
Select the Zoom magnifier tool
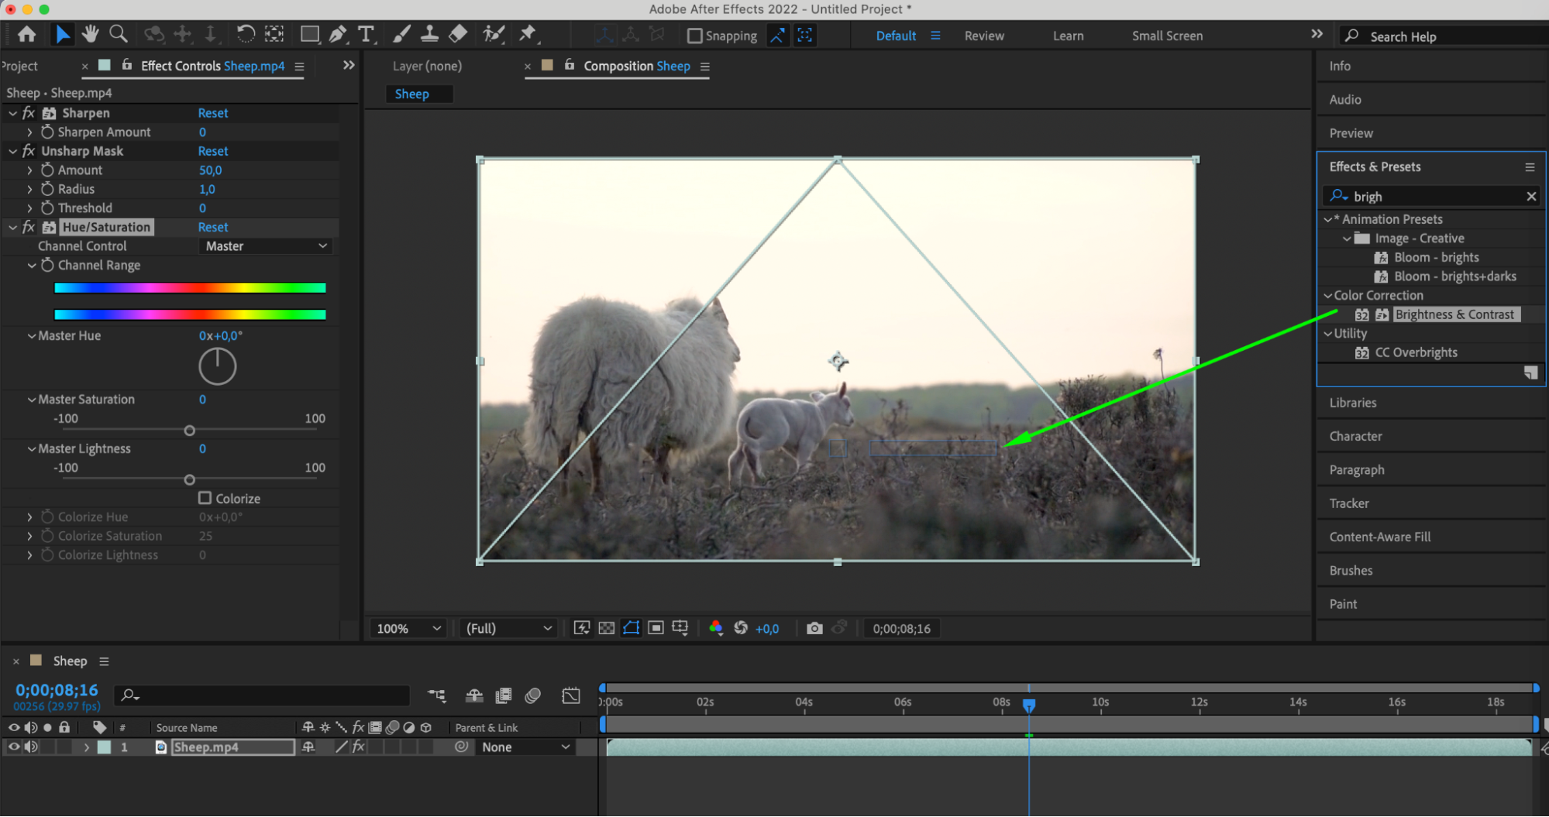click(x=119, y=34)
